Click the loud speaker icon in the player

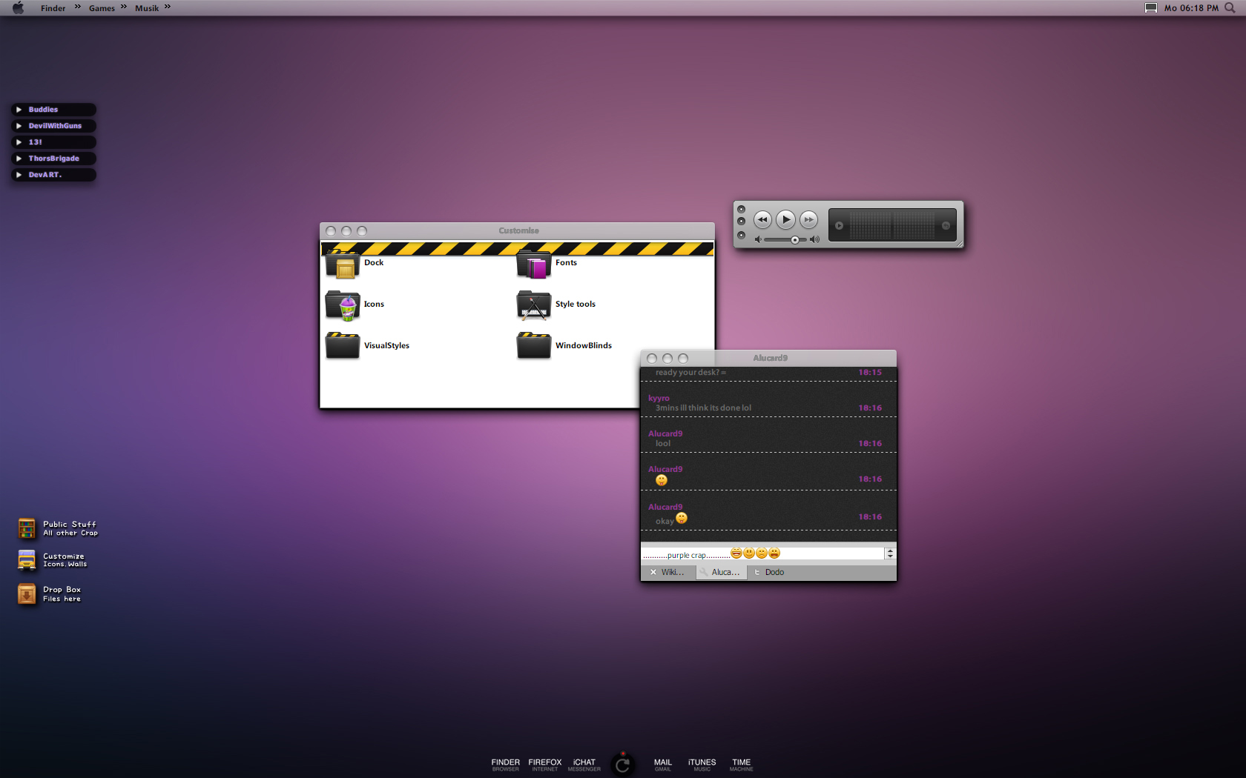coord(814,240)
